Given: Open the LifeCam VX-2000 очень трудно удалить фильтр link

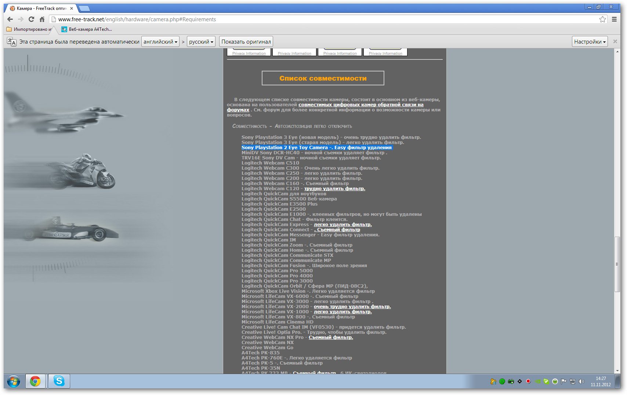Looking at the screenshot, I should pyautogui.click(x=352, y=307).
